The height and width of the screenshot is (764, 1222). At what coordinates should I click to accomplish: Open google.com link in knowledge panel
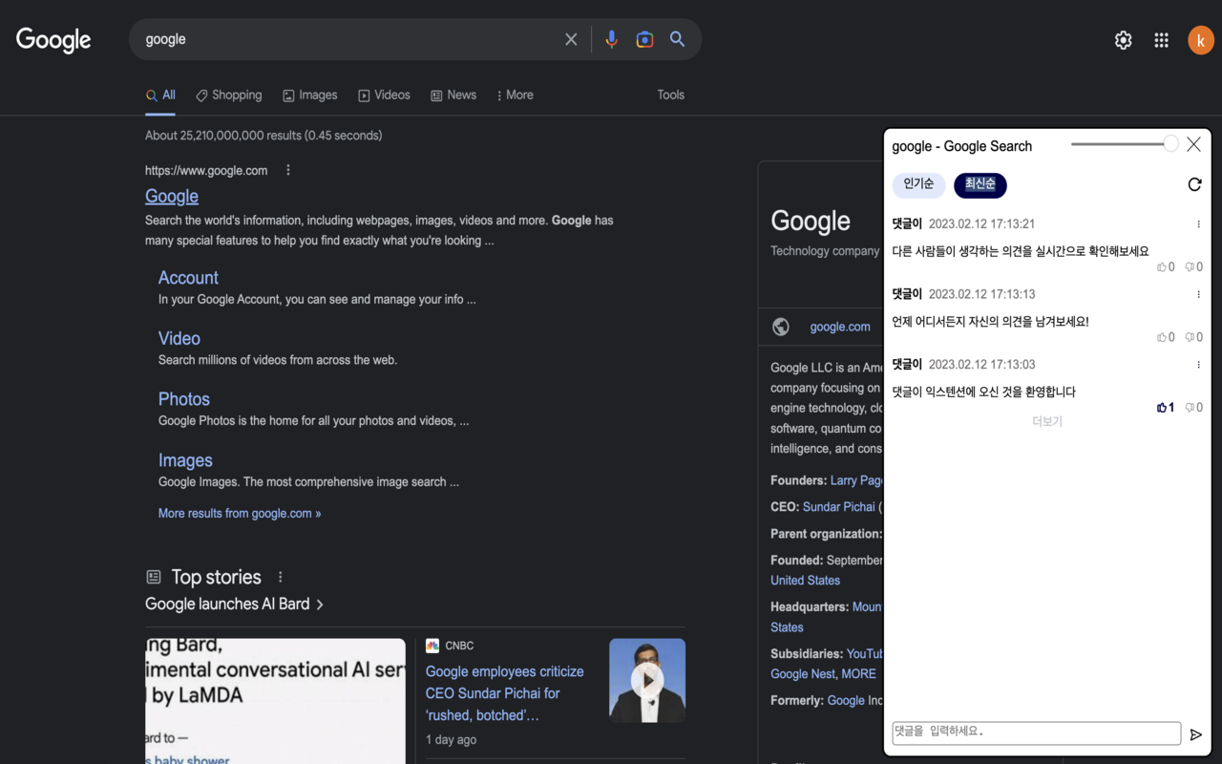click(x=840, y=327)
